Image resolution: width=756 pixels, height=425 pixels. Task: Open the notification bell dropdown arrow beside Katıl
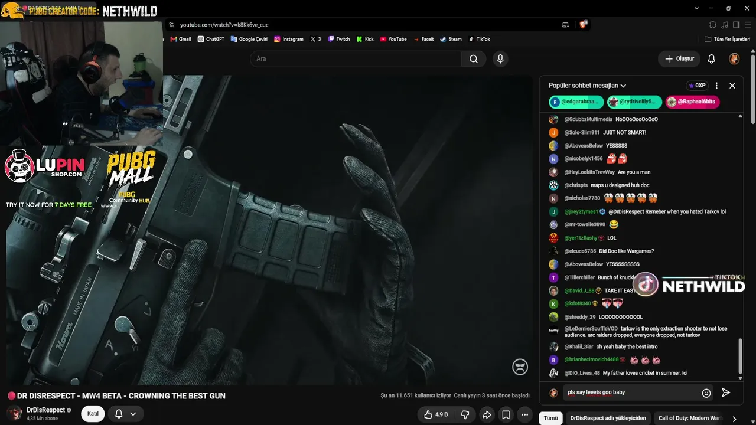click(133, 414)
